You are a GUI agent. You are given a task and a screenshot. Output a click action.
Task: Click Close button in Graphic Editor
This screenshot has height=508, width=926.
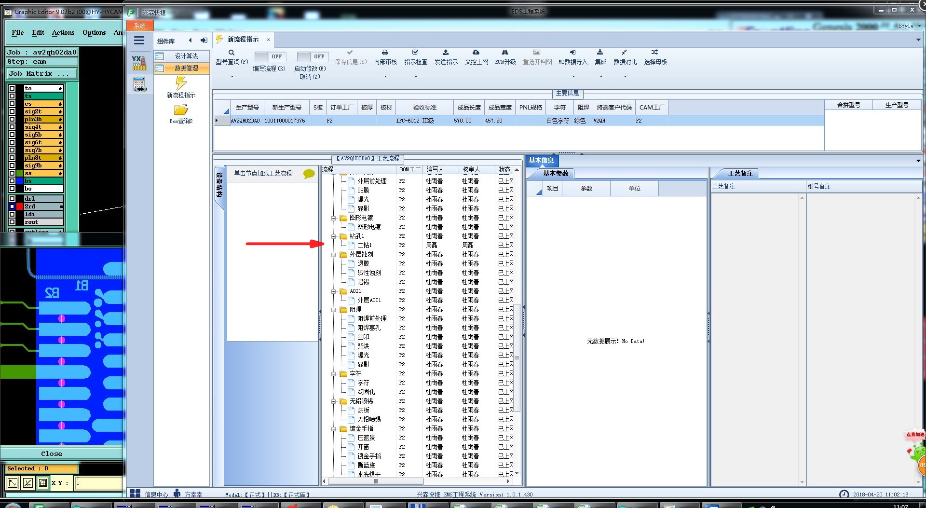pos(52,453)
